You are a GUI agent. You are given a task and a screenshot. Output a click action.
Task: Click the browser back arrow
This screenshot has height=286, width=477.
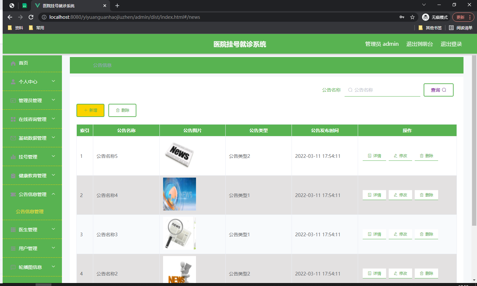[10, 17]
